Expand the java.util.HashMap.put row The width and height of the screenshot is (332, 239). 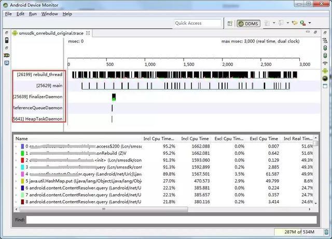[x=16, y=181]
